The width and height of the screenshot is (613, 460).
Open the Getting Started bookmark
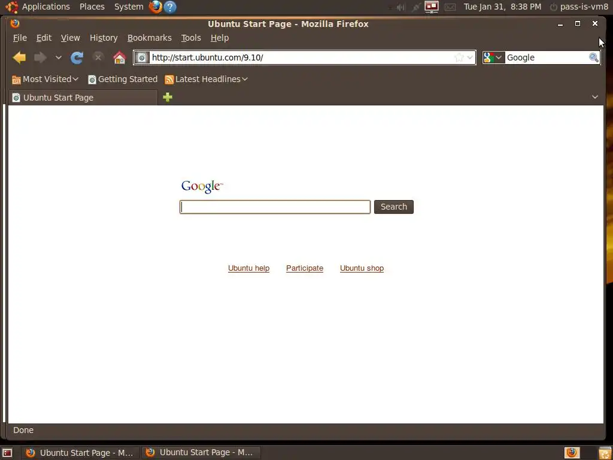click(123, 80)
